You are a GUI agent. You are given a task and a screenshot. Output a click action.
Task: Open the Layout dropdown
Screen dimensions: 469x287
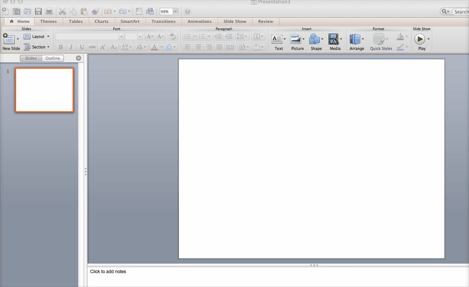pos(36,36)
